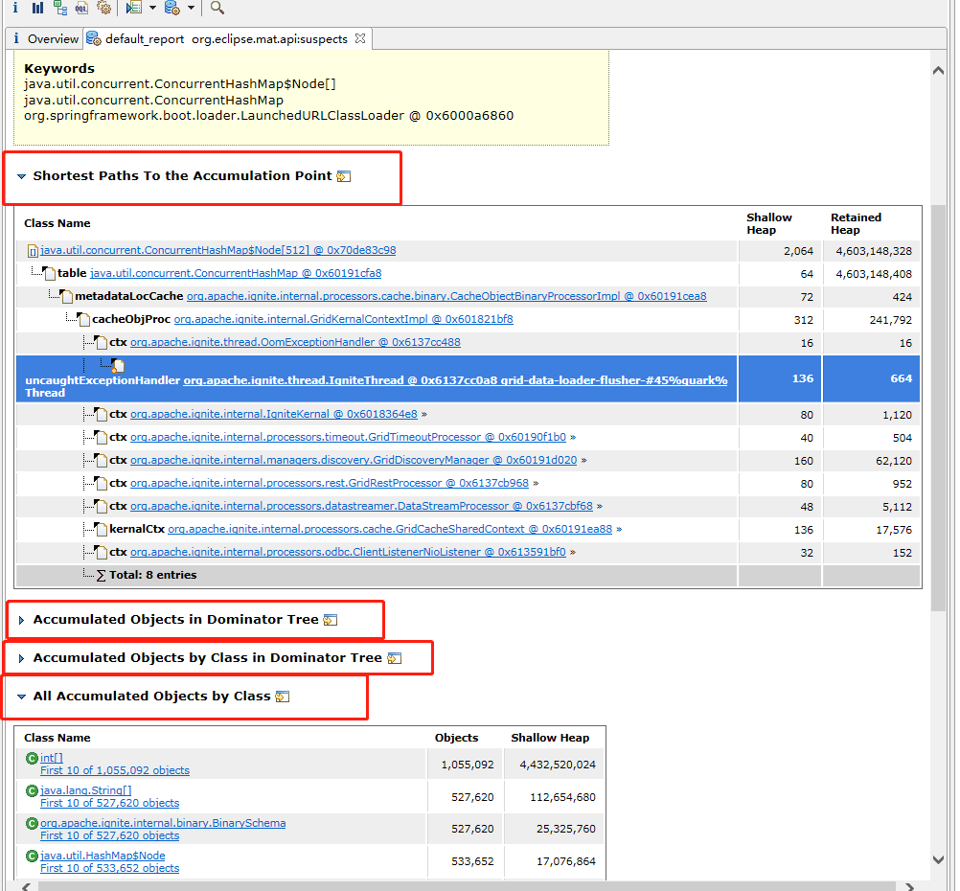The image size is (960, 891).
Task: Click the magnifier Find Object icon
Action: point(217,8)
